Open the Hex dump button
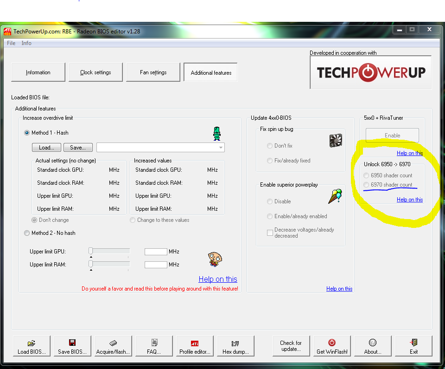The image size is (445, 369). point(235,346)
